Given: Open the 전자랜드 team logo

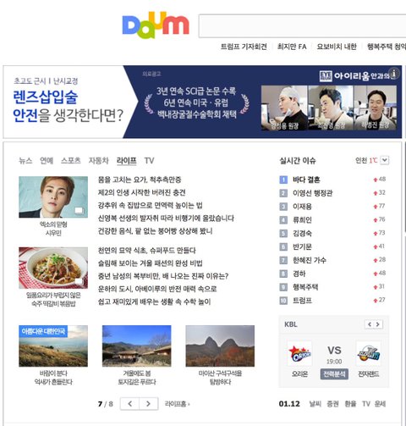Looking at the screenshot, I should pyautogui.click(x=369, y=353).
